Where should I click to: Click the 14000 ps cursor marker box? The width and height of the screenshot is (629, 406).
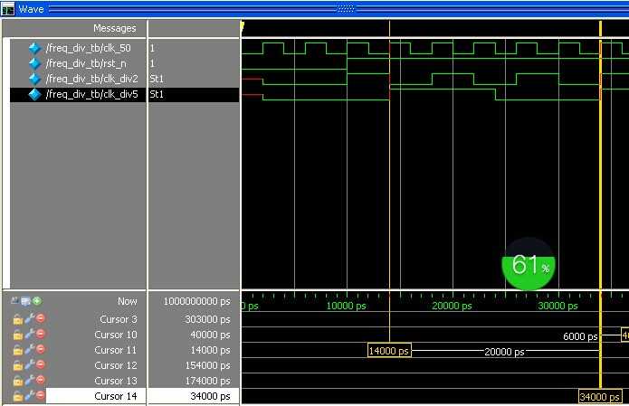pyautogui.click(x=389, y=351)
